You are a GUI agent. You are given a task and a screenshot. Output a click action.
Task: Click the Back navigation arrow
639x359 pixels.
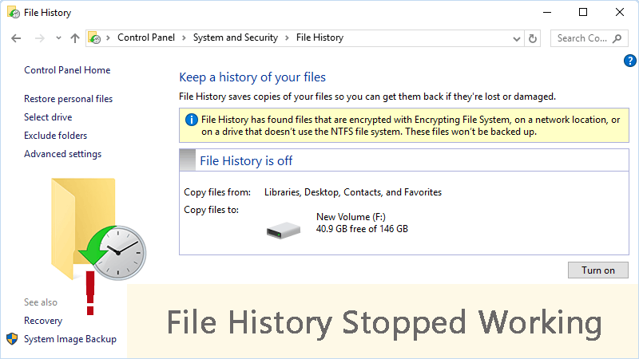[16, 37]
